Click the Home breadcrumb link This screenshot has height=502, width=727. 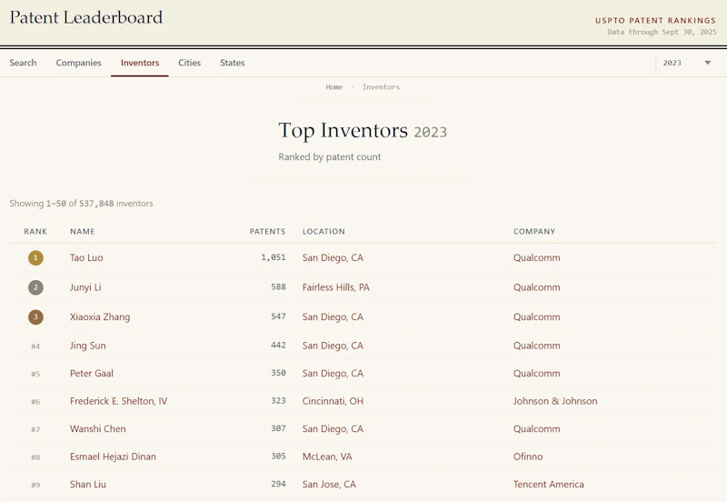point(334,87)
